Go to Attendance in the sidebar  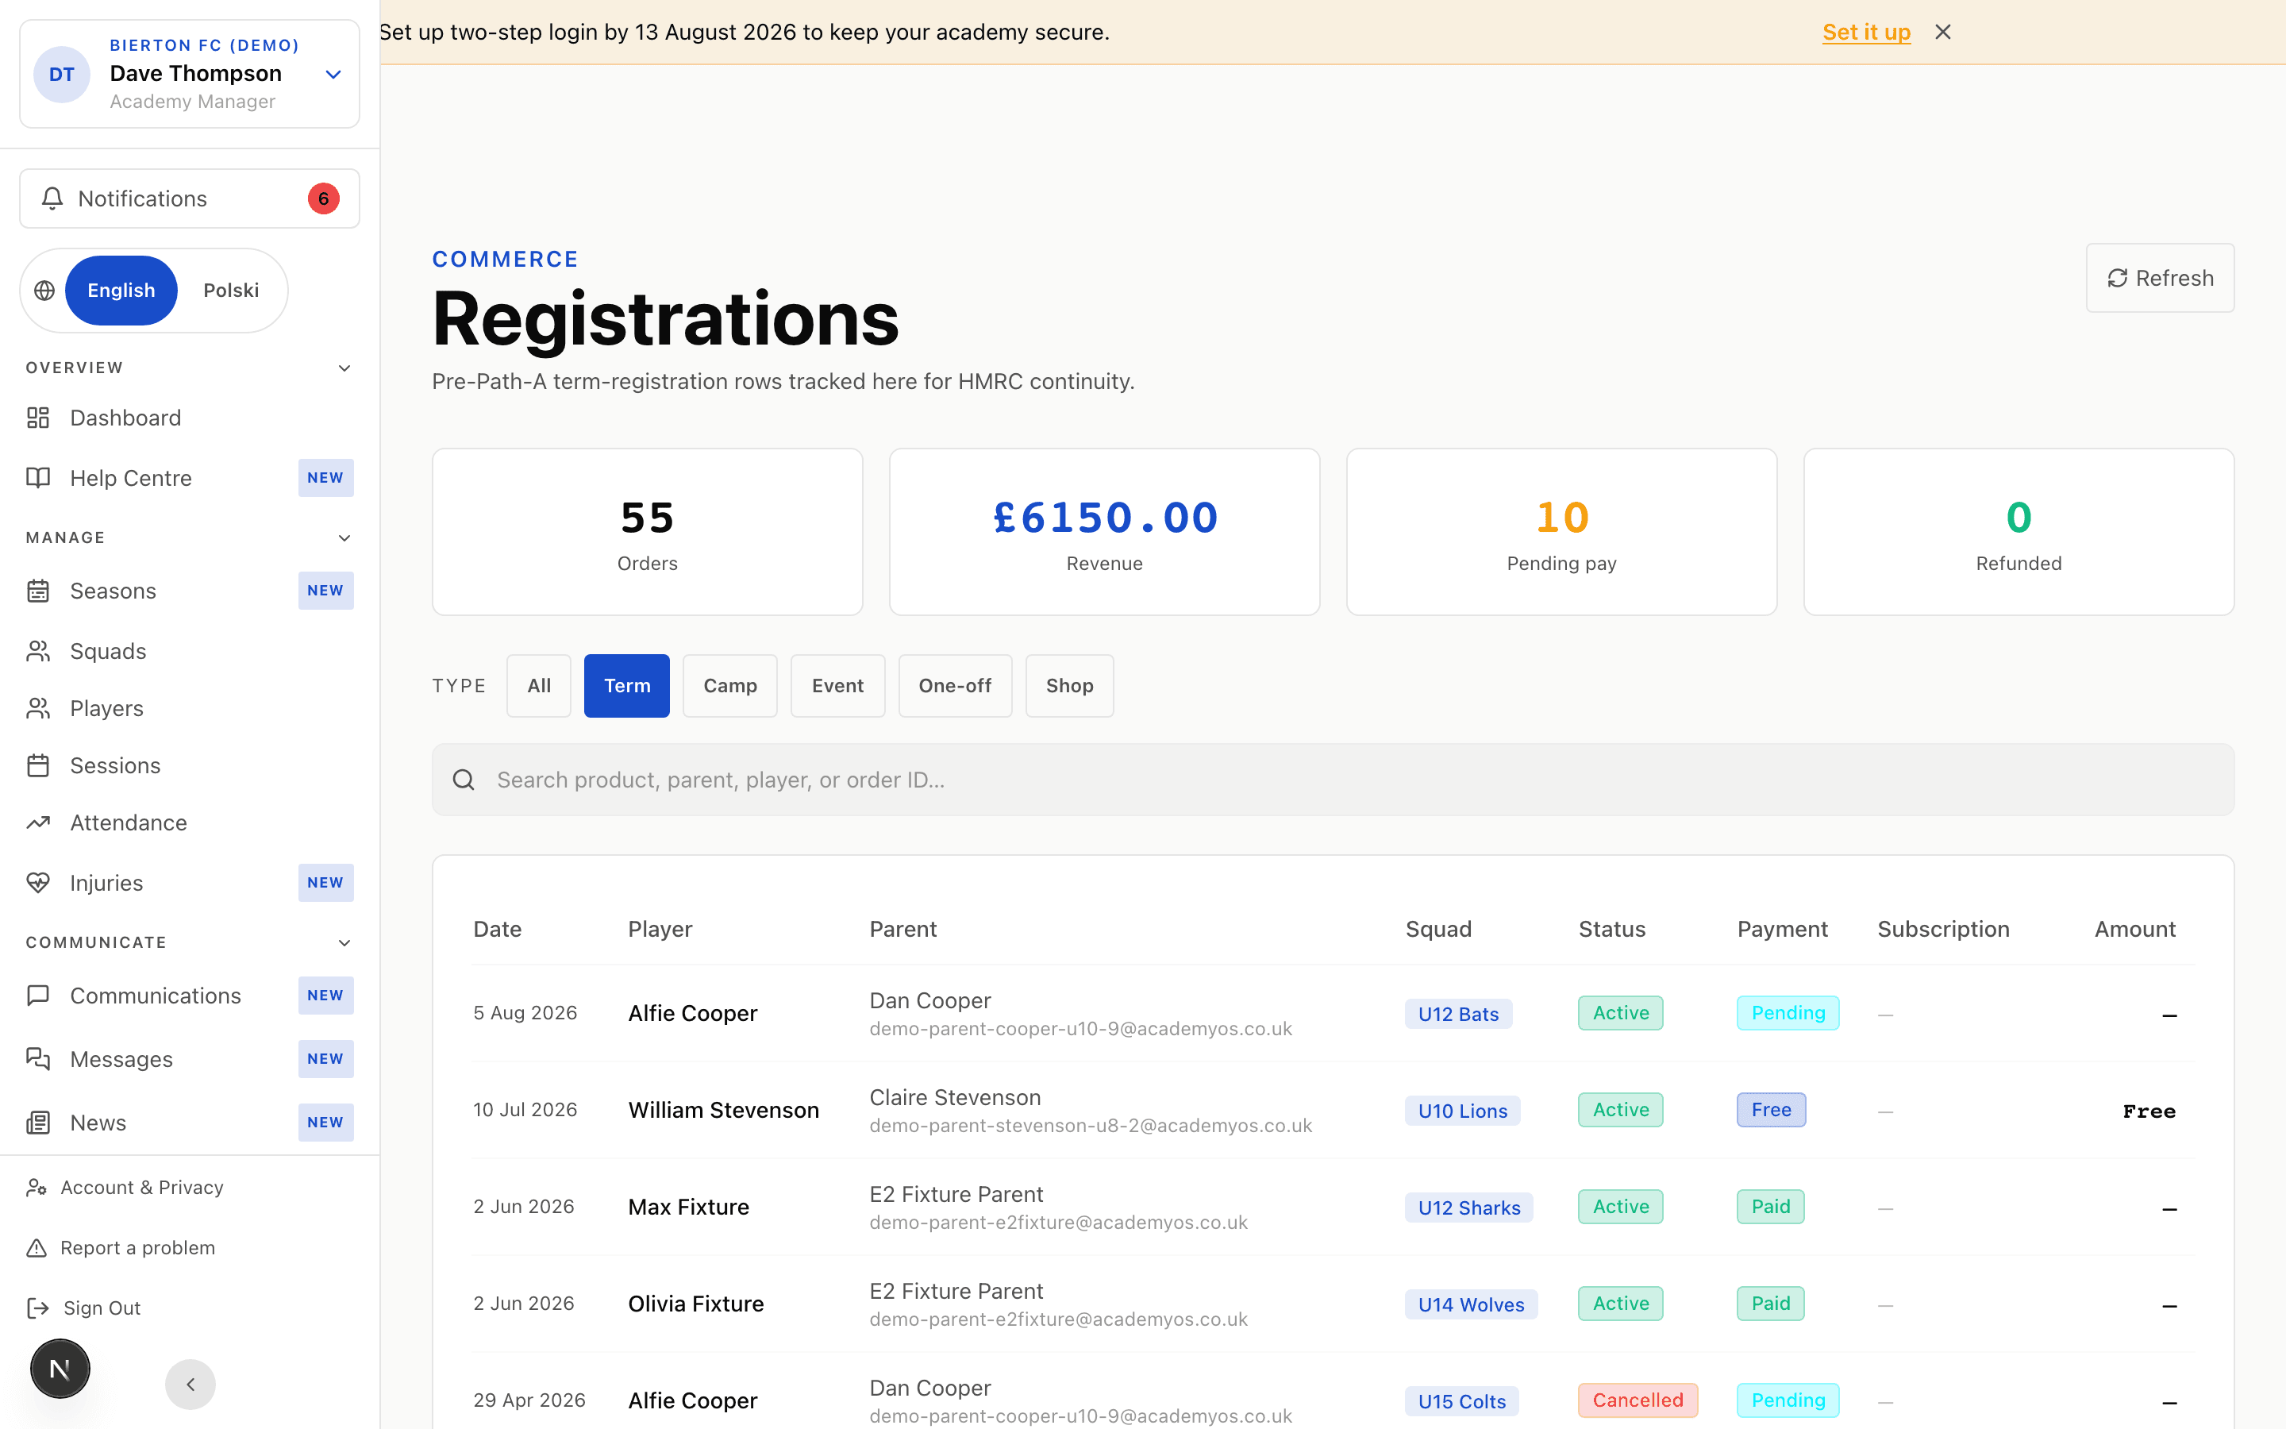pos(189,822)
